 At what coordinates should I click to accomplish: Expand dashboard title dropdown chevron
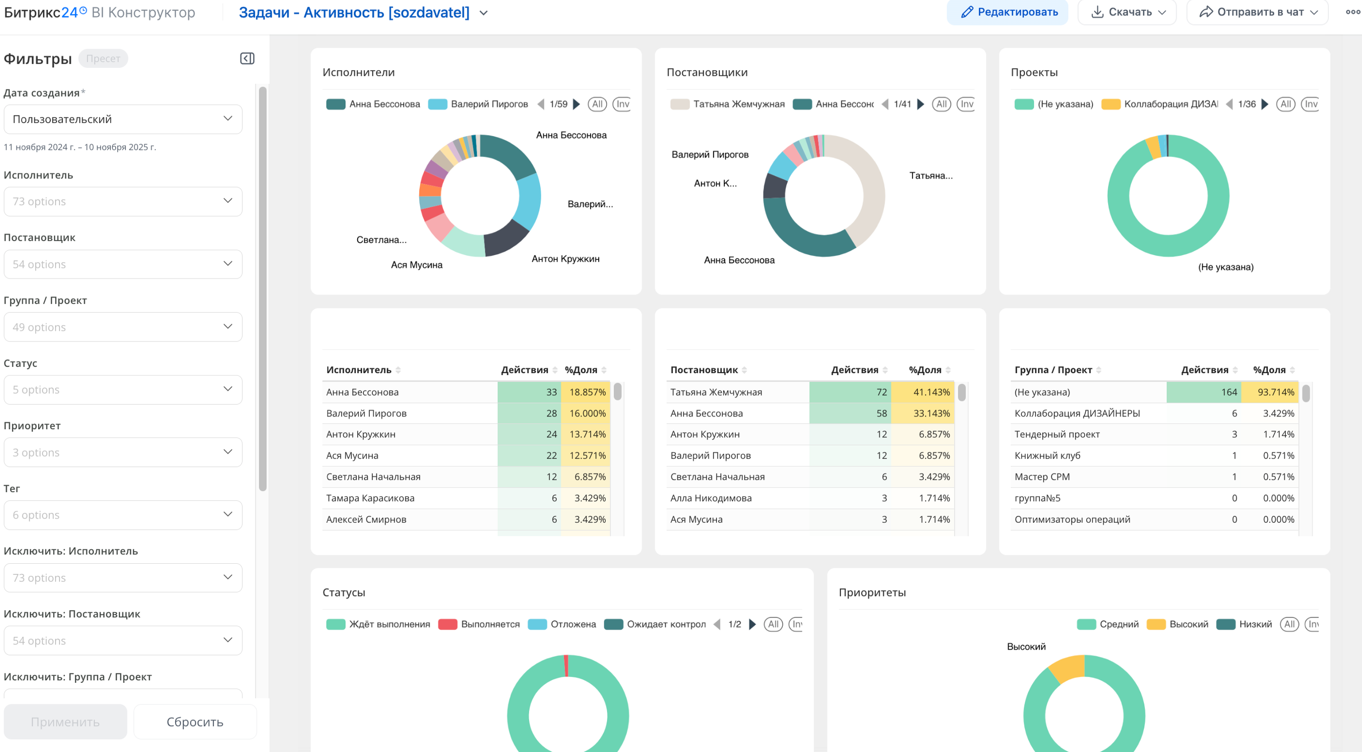tap(483, 13)
